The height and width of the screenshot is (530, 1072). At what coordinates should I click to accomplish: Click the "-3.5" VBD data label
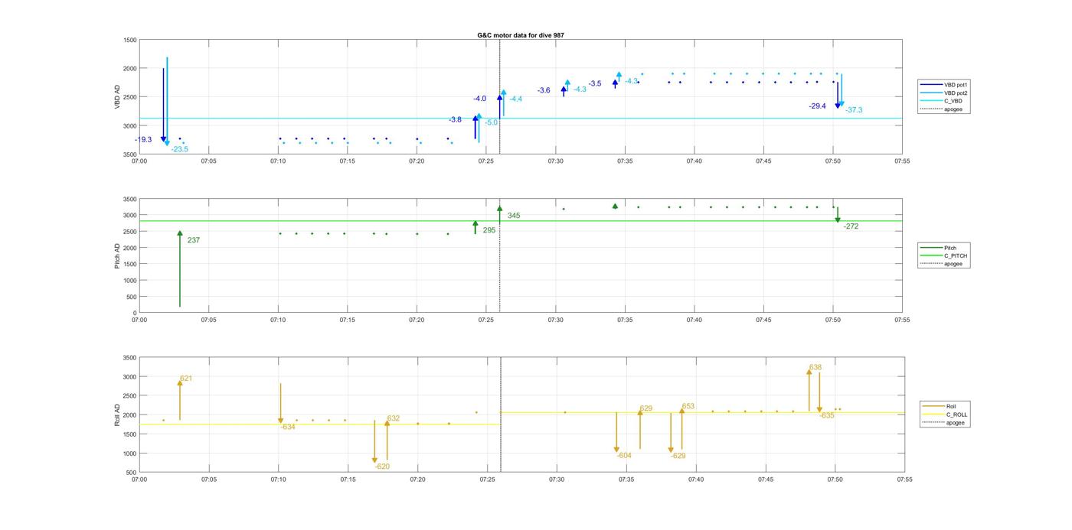pyautogui.click(x=595, y=83)
